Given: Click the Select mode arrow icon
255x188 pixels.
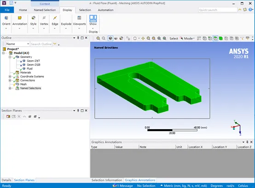Looking at the screenshot, I should tap(181, 38).
